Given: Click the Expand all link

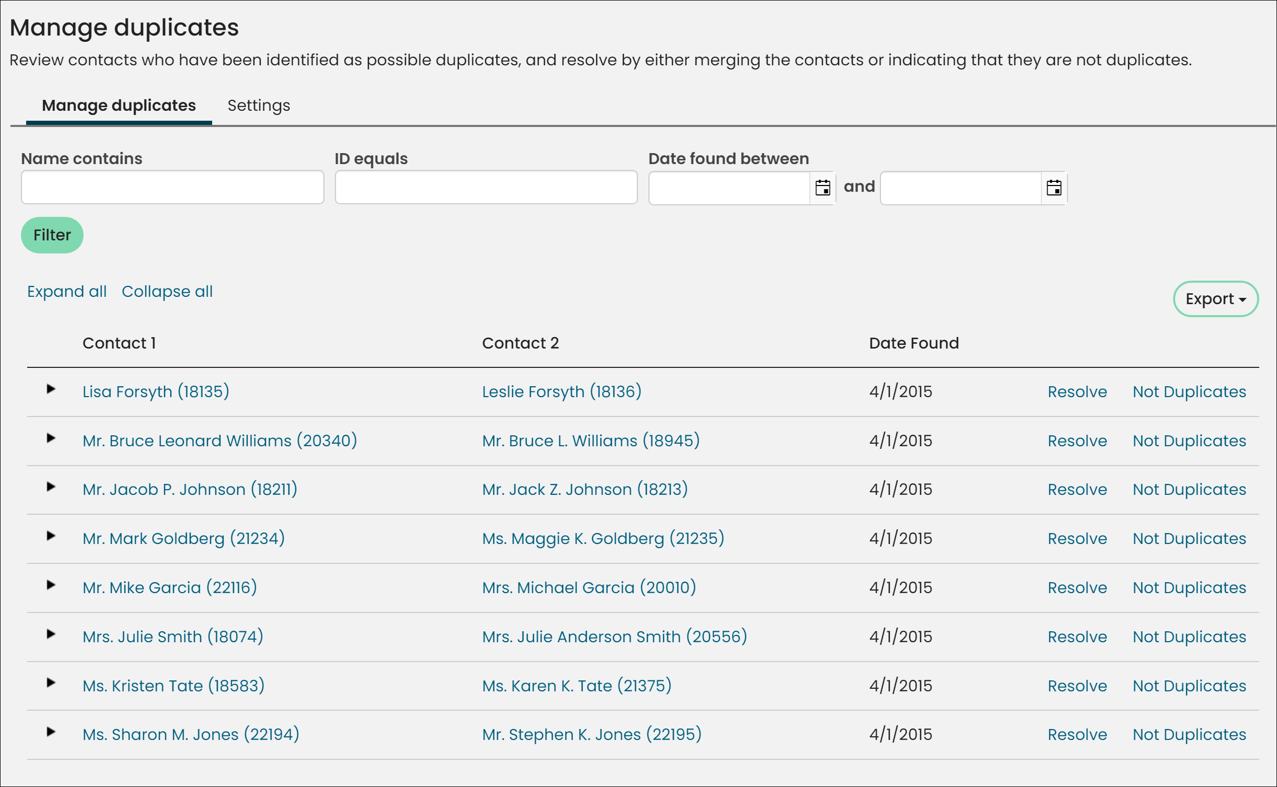Looking at the screenshot, I should (66, 291).
